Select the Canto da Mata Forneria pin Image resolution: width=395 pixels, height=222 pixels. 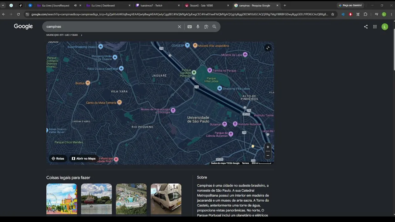click(119, 102)
